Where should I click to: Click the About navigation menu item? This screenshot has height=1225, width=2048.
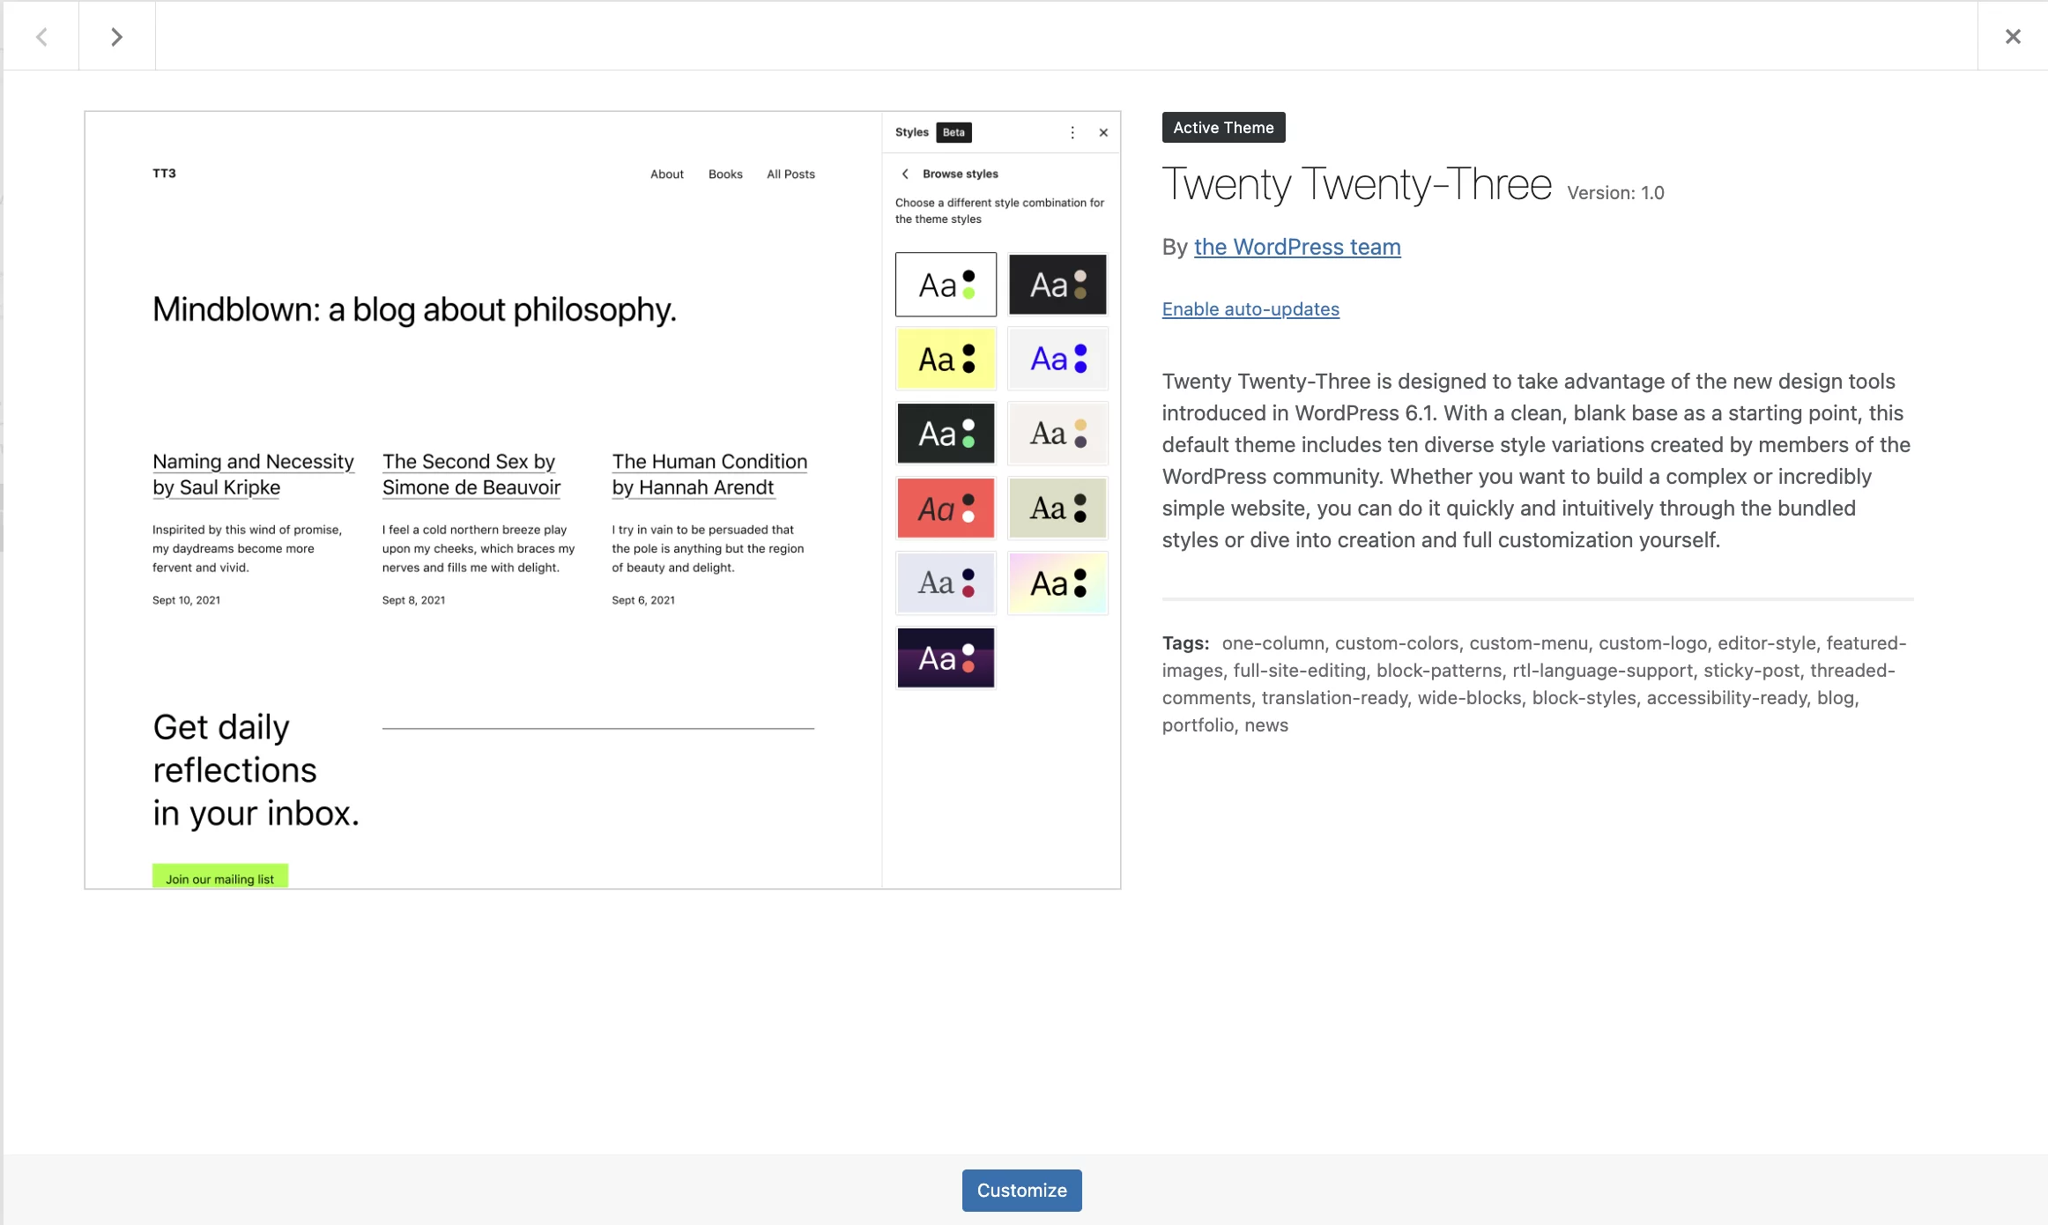tap(668, 174)
